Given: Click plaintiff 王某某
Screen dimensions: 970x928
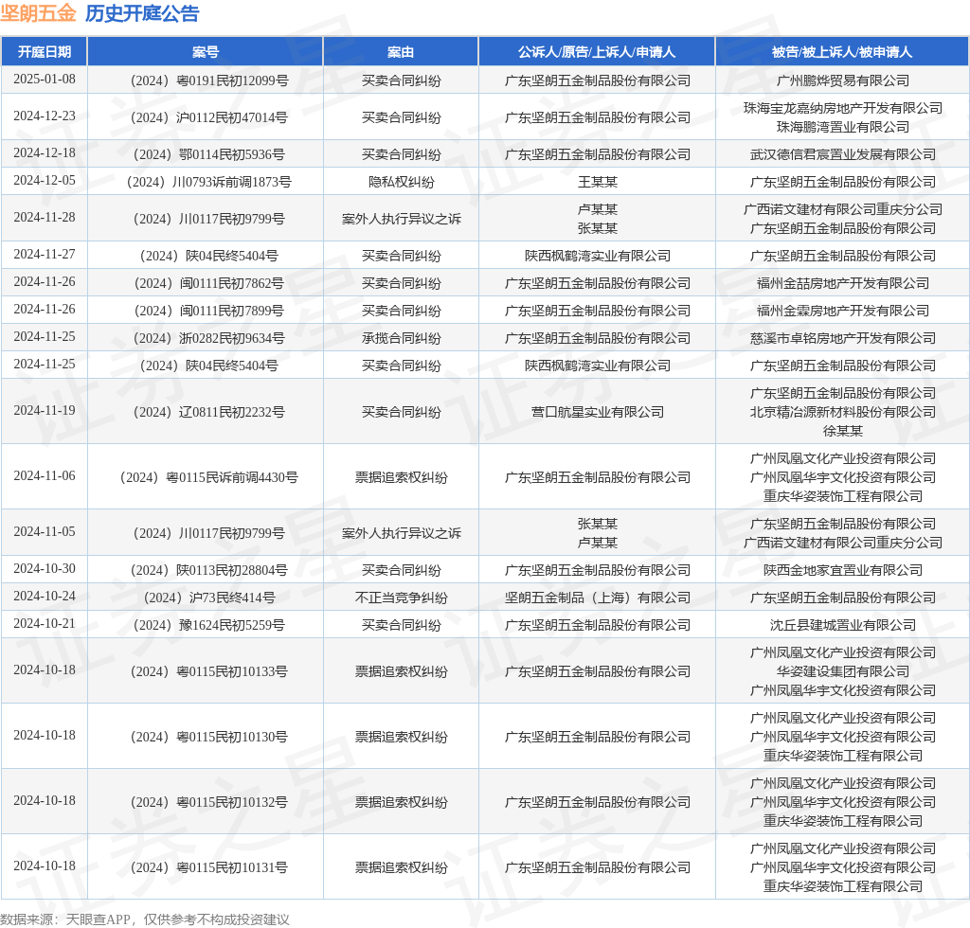Looking at the screenshot, I should pos(597,182).
